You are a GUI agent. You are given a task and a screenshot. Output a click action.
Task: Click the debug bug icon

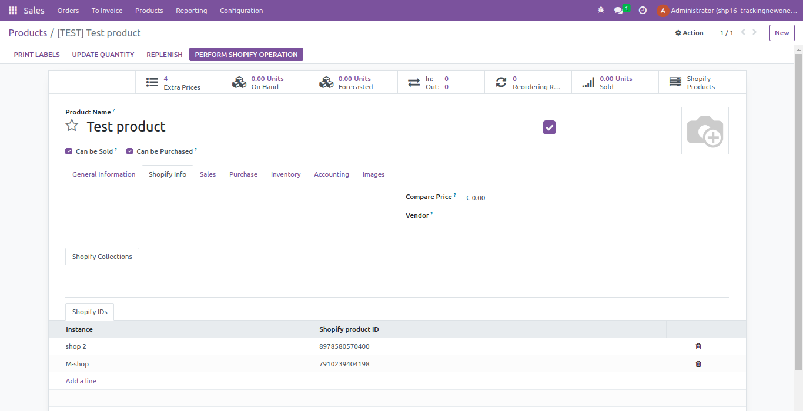(x=601, y=11)
